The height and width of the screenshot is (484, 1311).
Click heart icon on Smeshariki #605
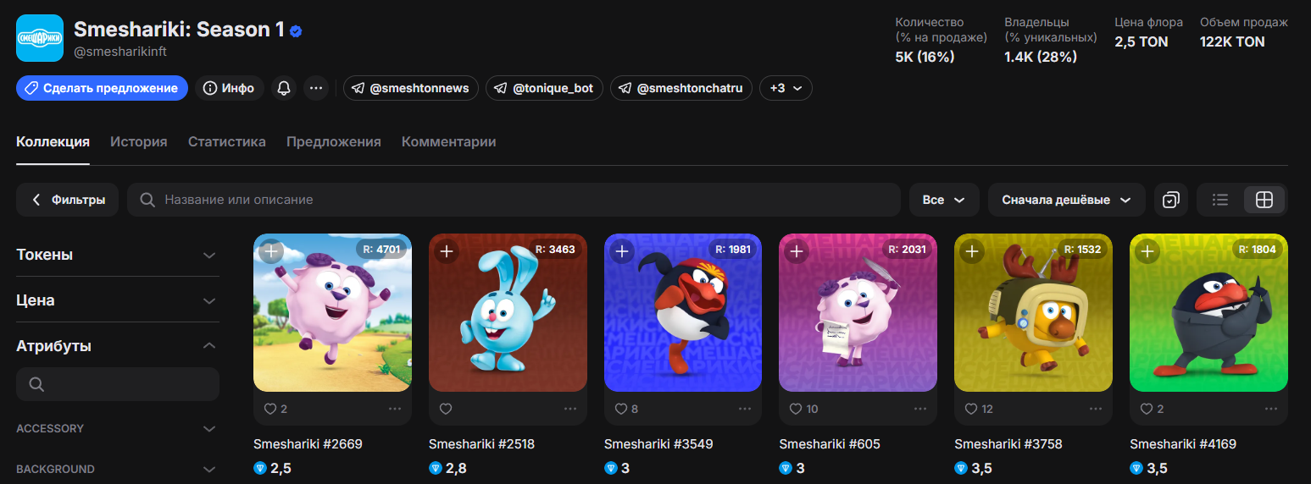point(796,409)
